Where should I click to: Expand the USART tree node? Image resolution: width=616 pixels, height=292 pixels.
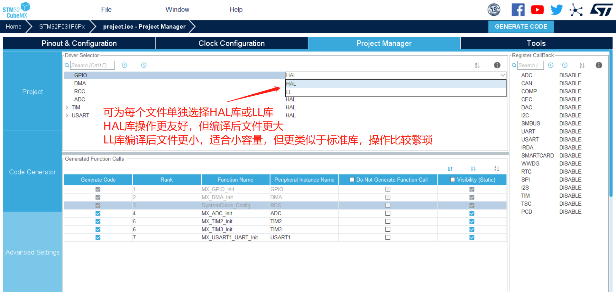[x=67, y=116]
